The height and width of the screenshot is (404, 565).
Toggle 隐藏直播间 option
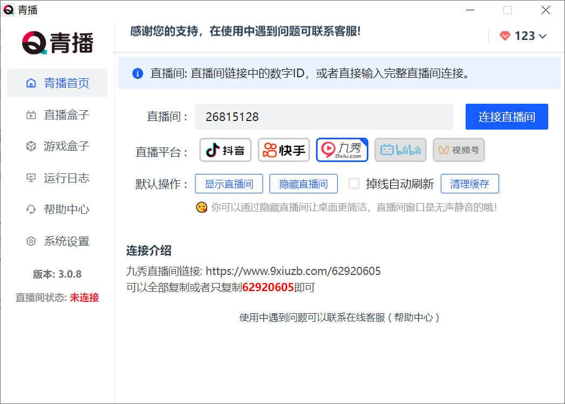[x=304, y=184]
